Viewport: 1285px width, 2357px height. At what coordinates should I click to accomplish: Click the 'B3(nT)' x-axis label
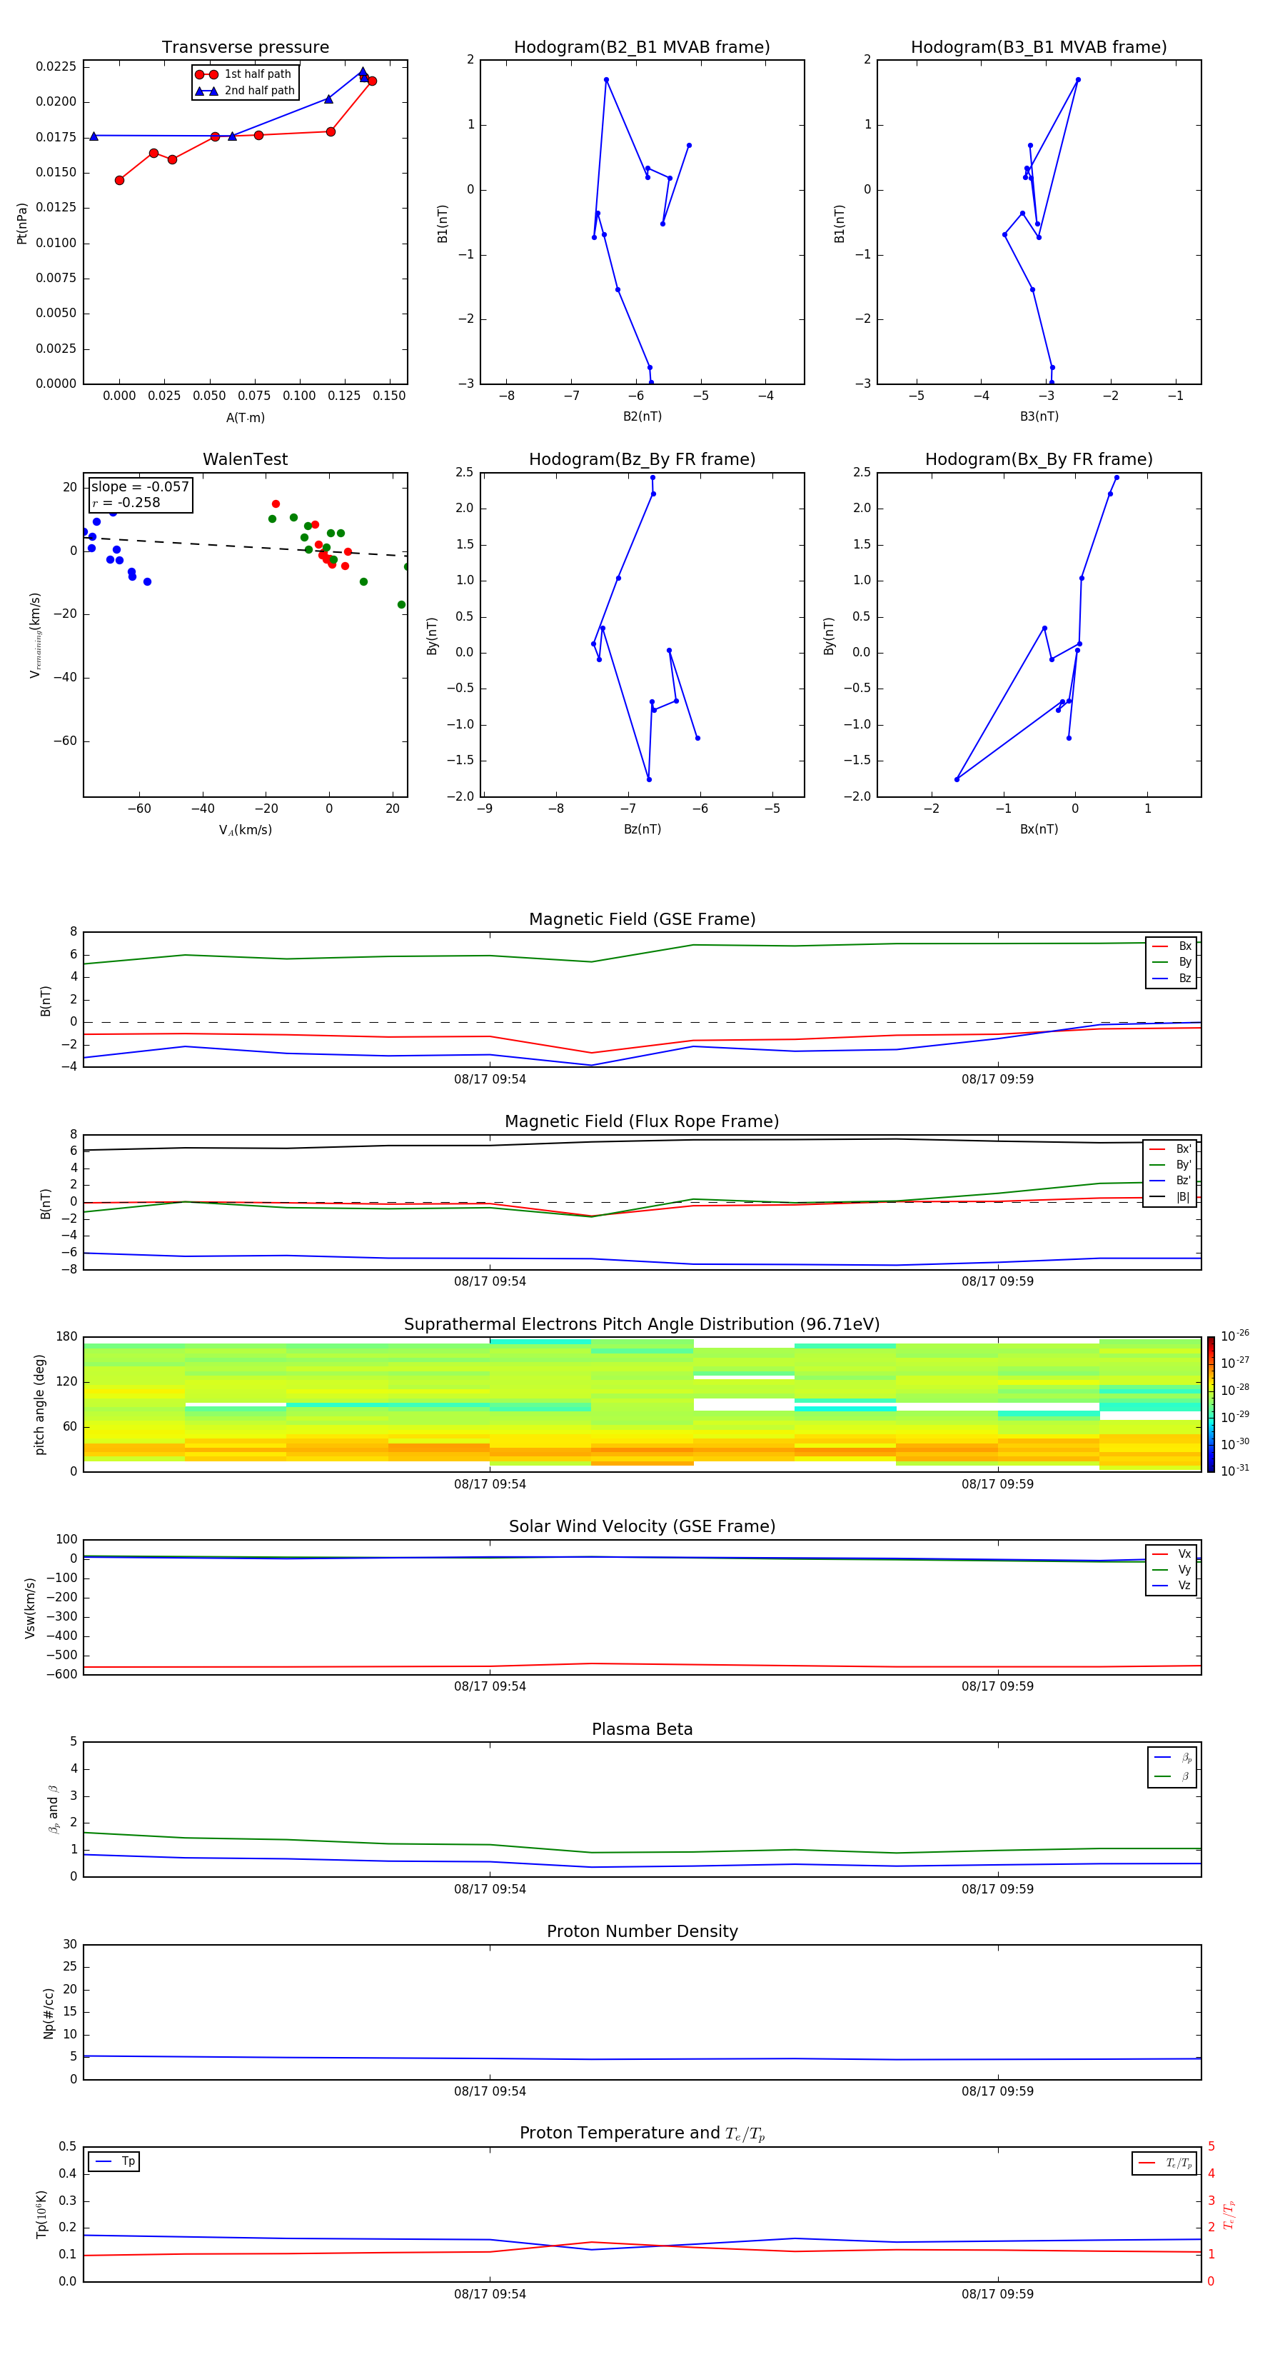1039,416
